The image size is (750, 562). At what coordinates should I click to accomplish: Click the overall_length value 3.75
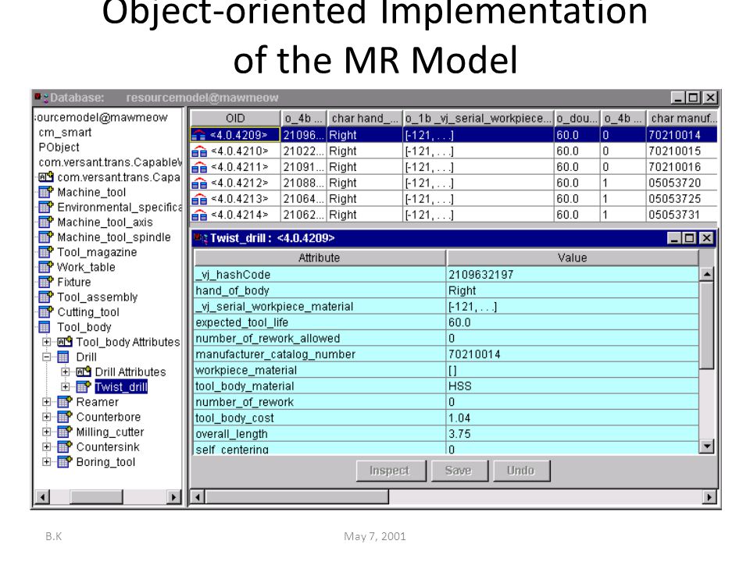pyautogui.click(x=459, y=434)
